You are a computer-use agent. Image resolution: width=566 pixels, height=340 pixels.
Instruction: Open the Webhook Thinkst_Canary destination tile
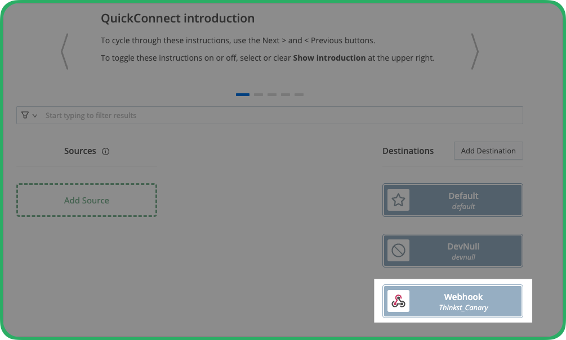click(453, 301)
